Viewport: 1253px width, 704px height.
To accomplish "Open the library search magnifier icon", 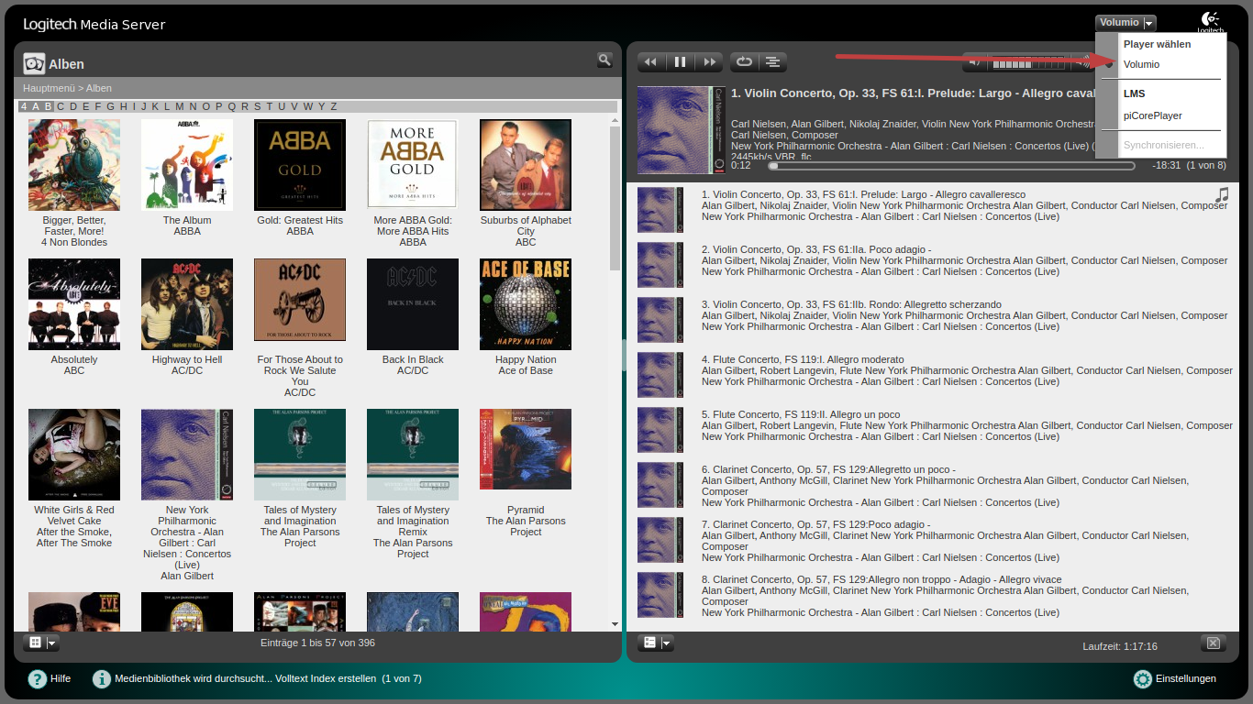I will coord(604,60).
